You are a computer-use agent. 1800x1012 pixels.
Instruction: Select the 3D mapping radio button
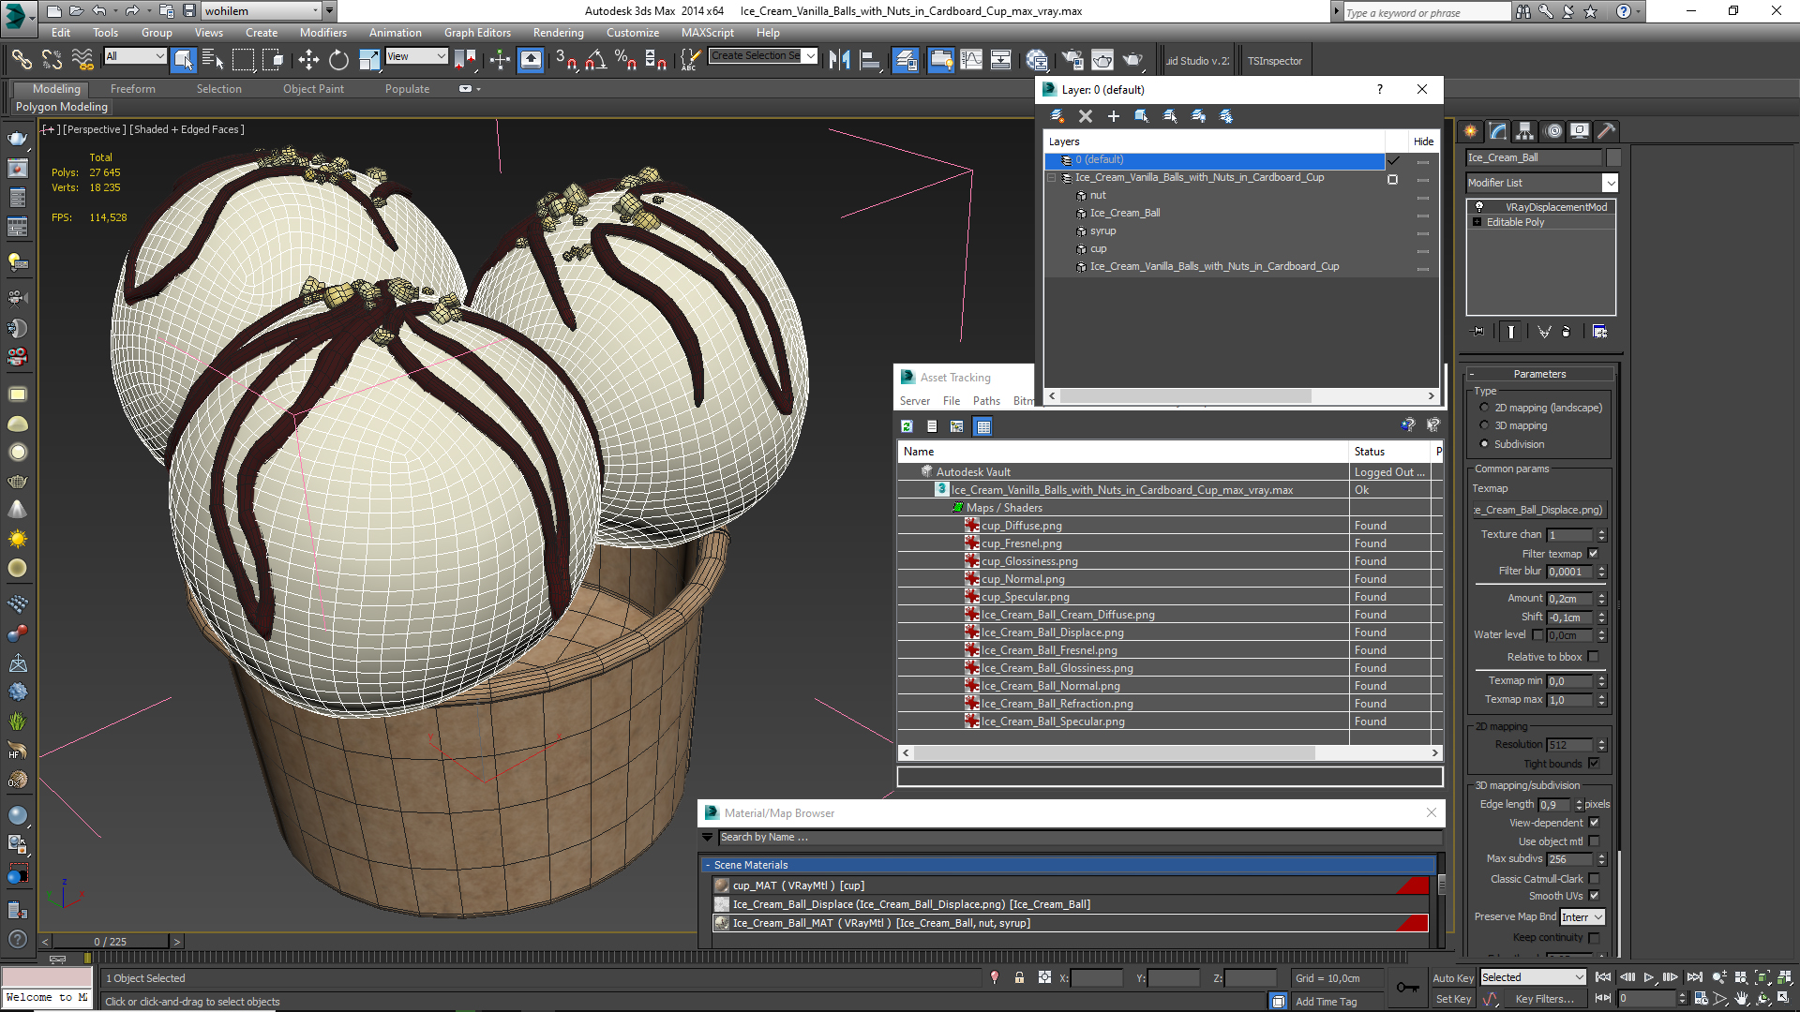pyautogui.click(x=1484, y=425)
